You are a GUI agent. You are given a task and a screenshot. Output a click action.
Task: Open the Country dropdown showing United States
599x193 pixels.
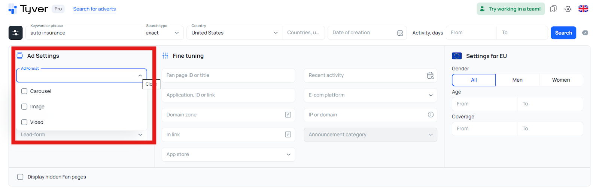234,33
